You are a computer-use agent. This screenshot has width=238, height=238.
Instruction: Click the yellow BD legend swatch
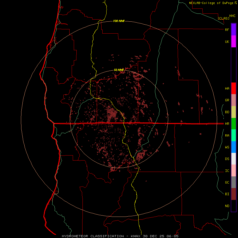[234, 112]
